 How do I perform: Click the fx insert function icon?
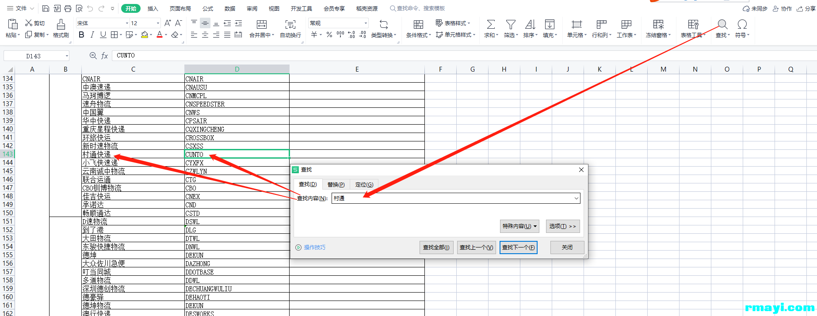point(105,56)
